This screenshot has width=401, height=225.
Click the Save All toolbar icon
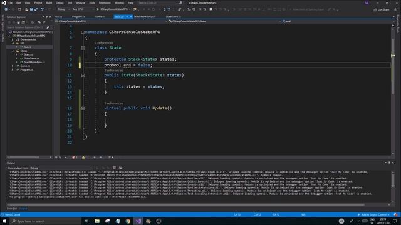click(x=36, y=9)
